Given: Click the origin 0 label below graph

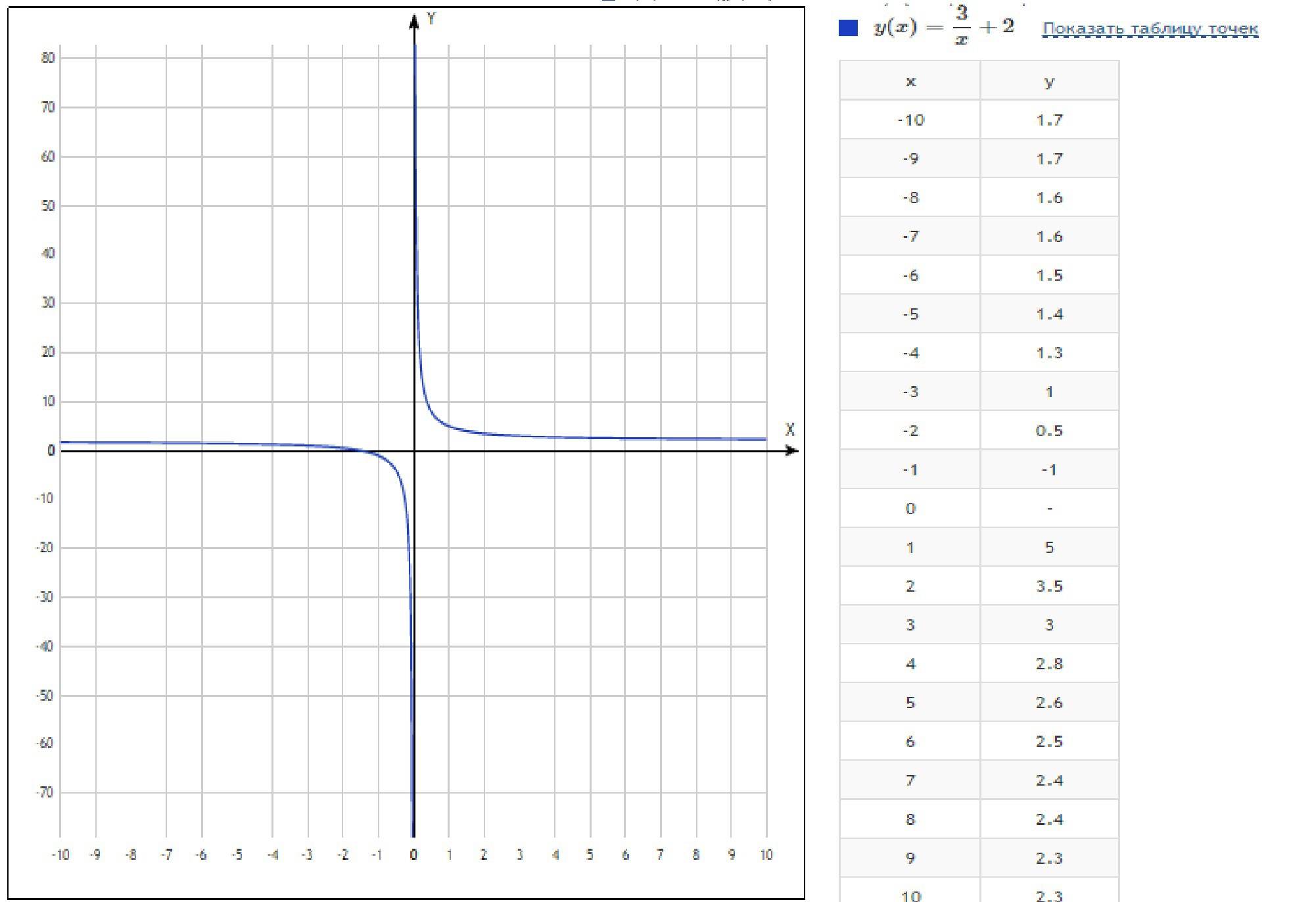Looking at the screenshot, I should [x=413, y=855].
